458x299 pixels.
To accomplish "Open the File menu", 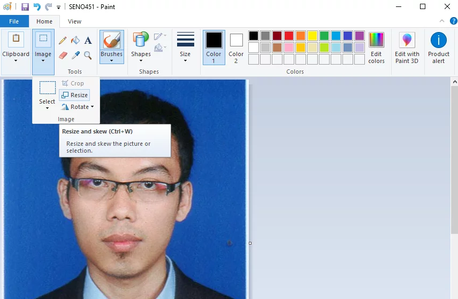I will coord(14,21).
